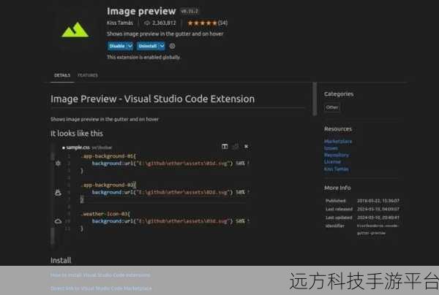Click the Published date value

click(x=378, y=201)
